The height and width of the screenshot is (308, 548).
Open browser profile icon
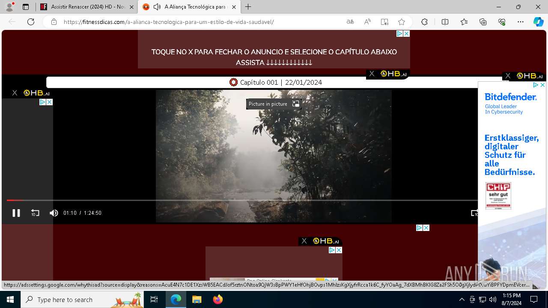click(9, 7)
